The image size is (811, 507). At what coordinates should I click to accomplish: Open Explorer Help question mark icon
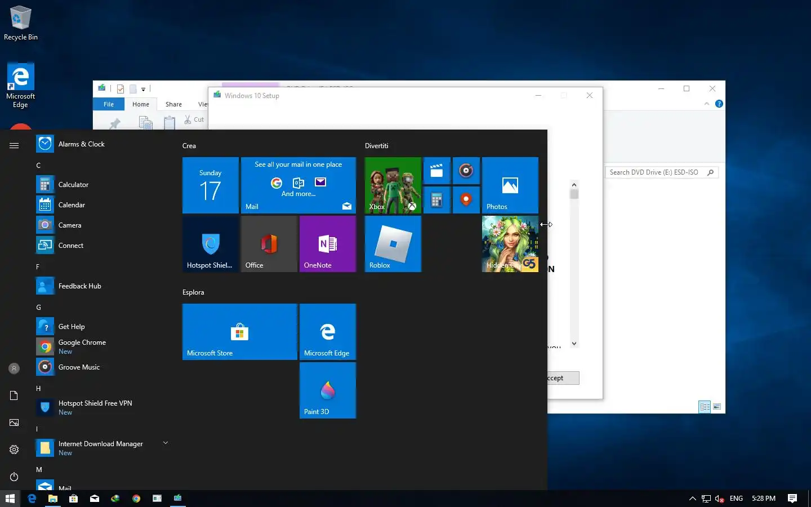(719, 104)
